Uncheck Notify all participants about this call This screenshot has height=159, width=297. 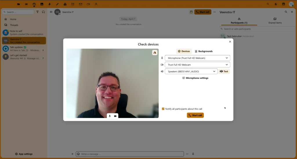163,109
